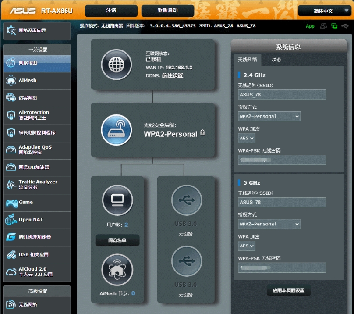
Task: Click the WAN IP 192.168.1.3 text
Action: click(179, 68)
